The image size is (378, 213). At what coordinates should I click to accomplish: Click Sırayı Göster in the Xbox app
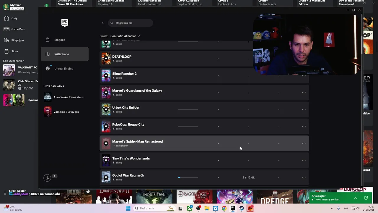(17, 191)
